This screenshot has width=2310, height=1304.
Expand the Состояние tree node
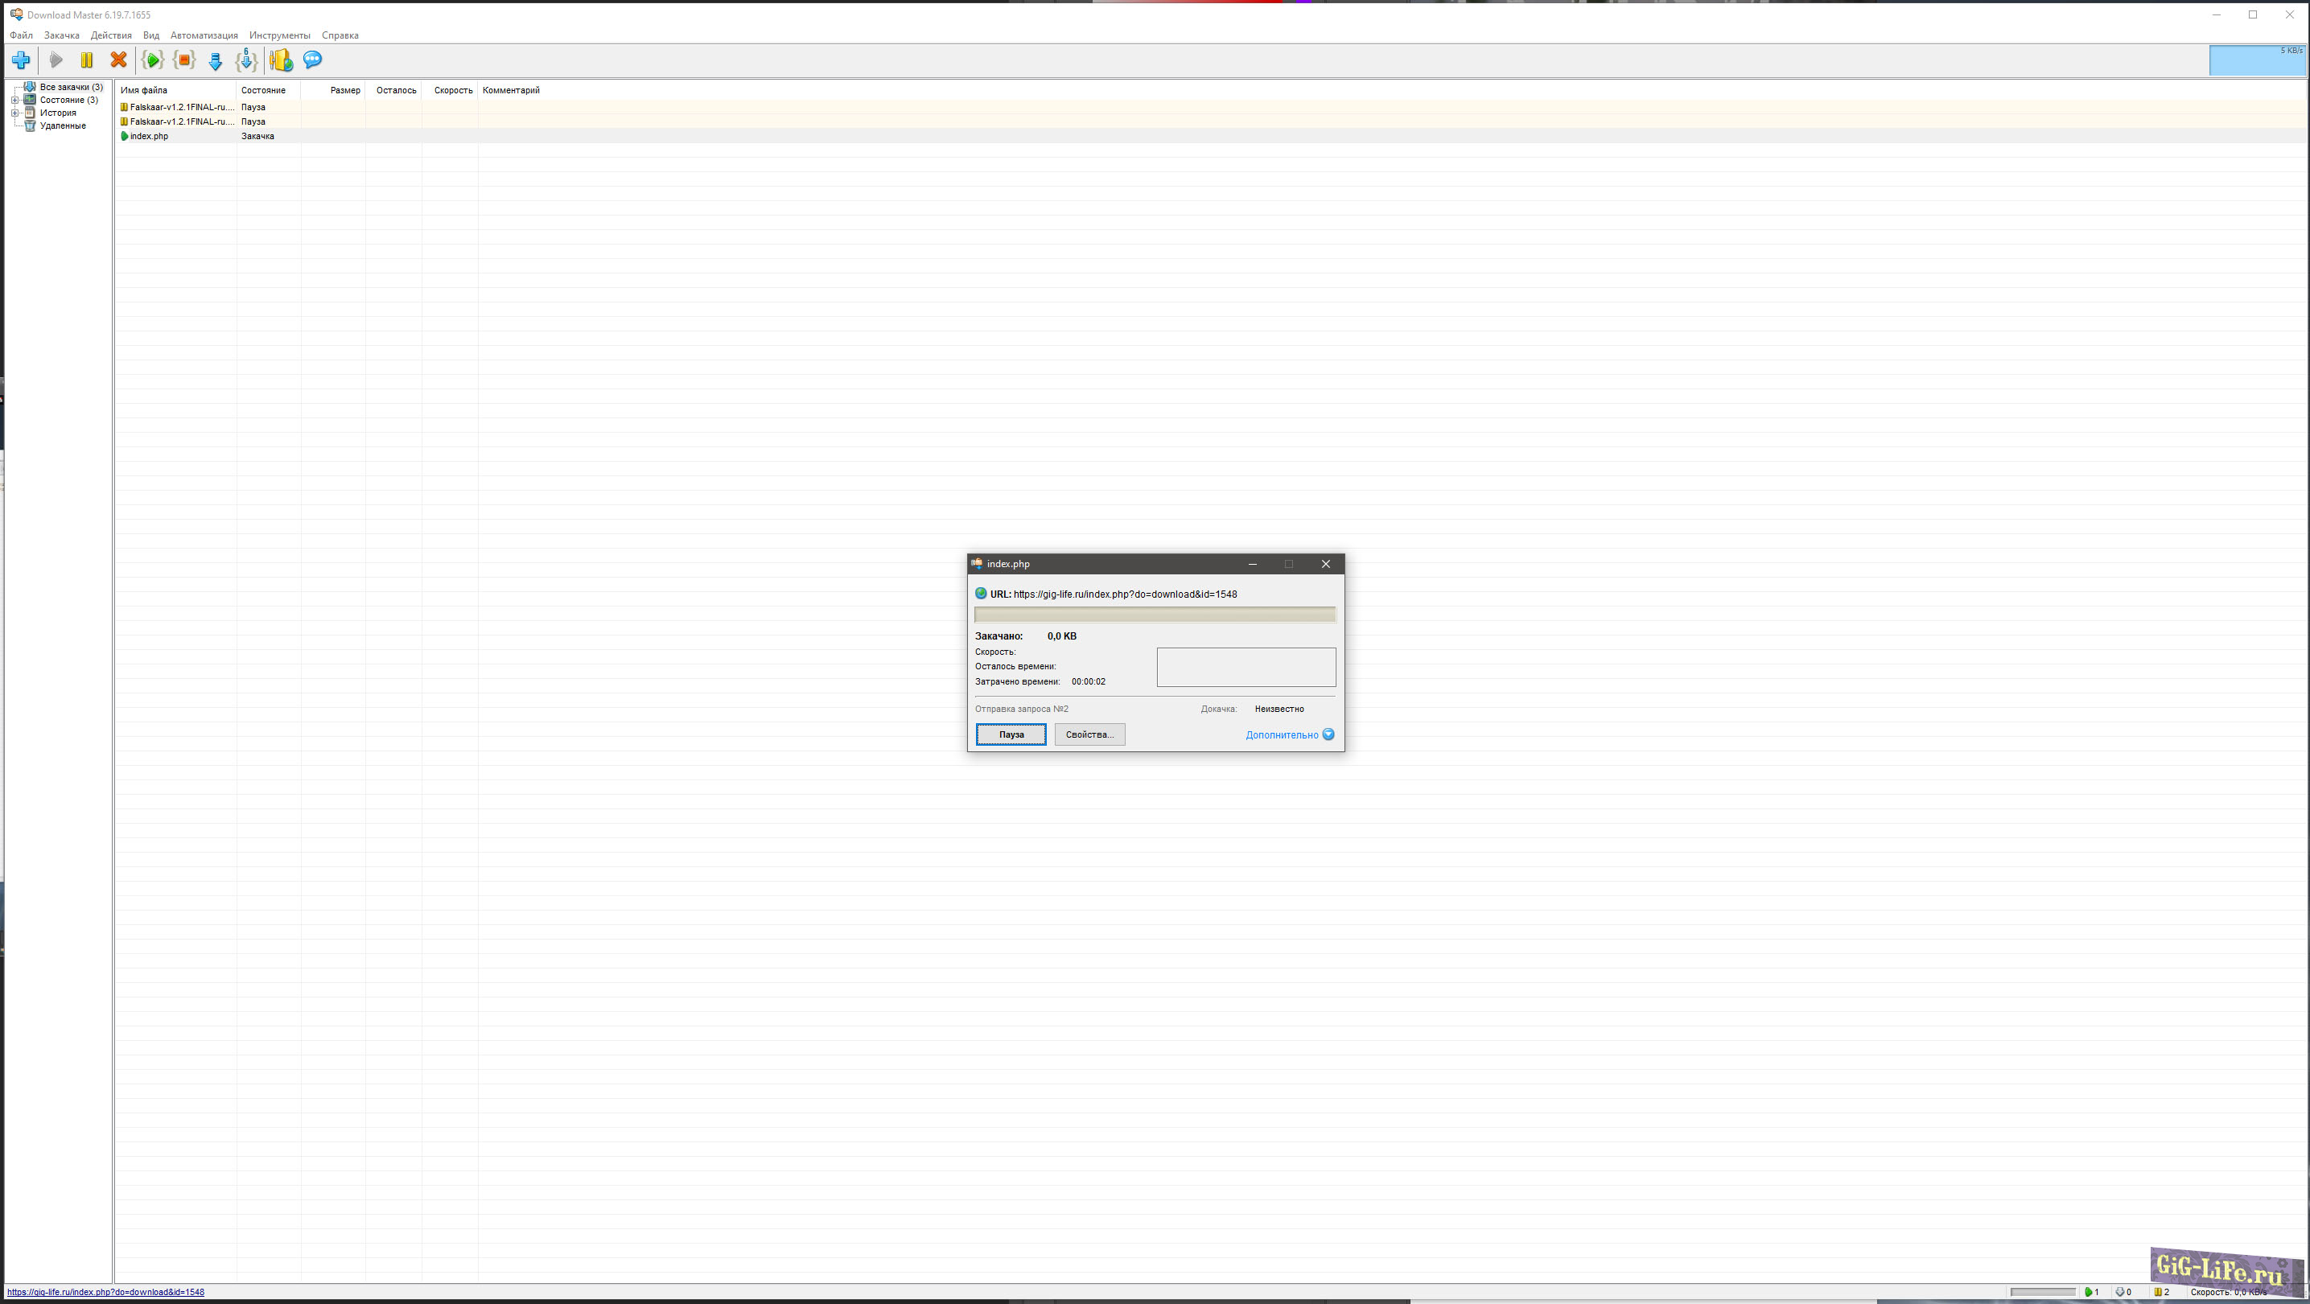click(x=14, y=101)
